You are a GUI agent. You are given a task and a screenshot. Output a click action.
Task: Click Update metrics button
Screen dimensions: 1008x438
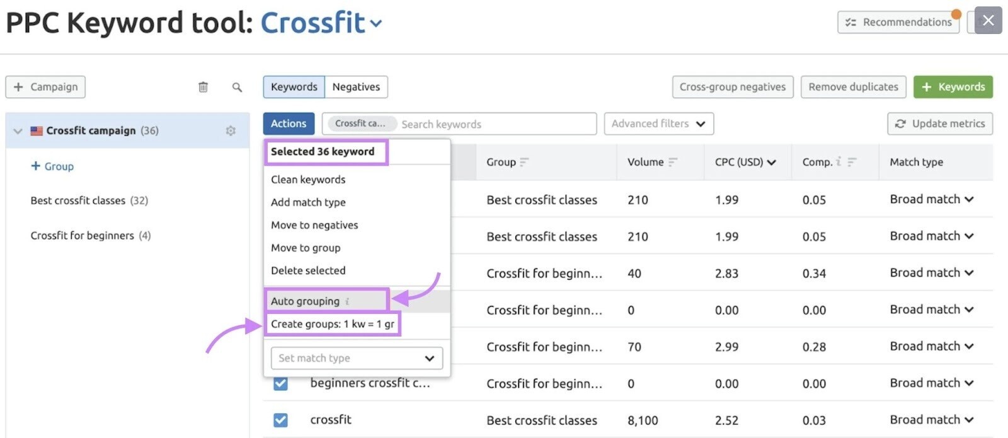coord(940,124)
